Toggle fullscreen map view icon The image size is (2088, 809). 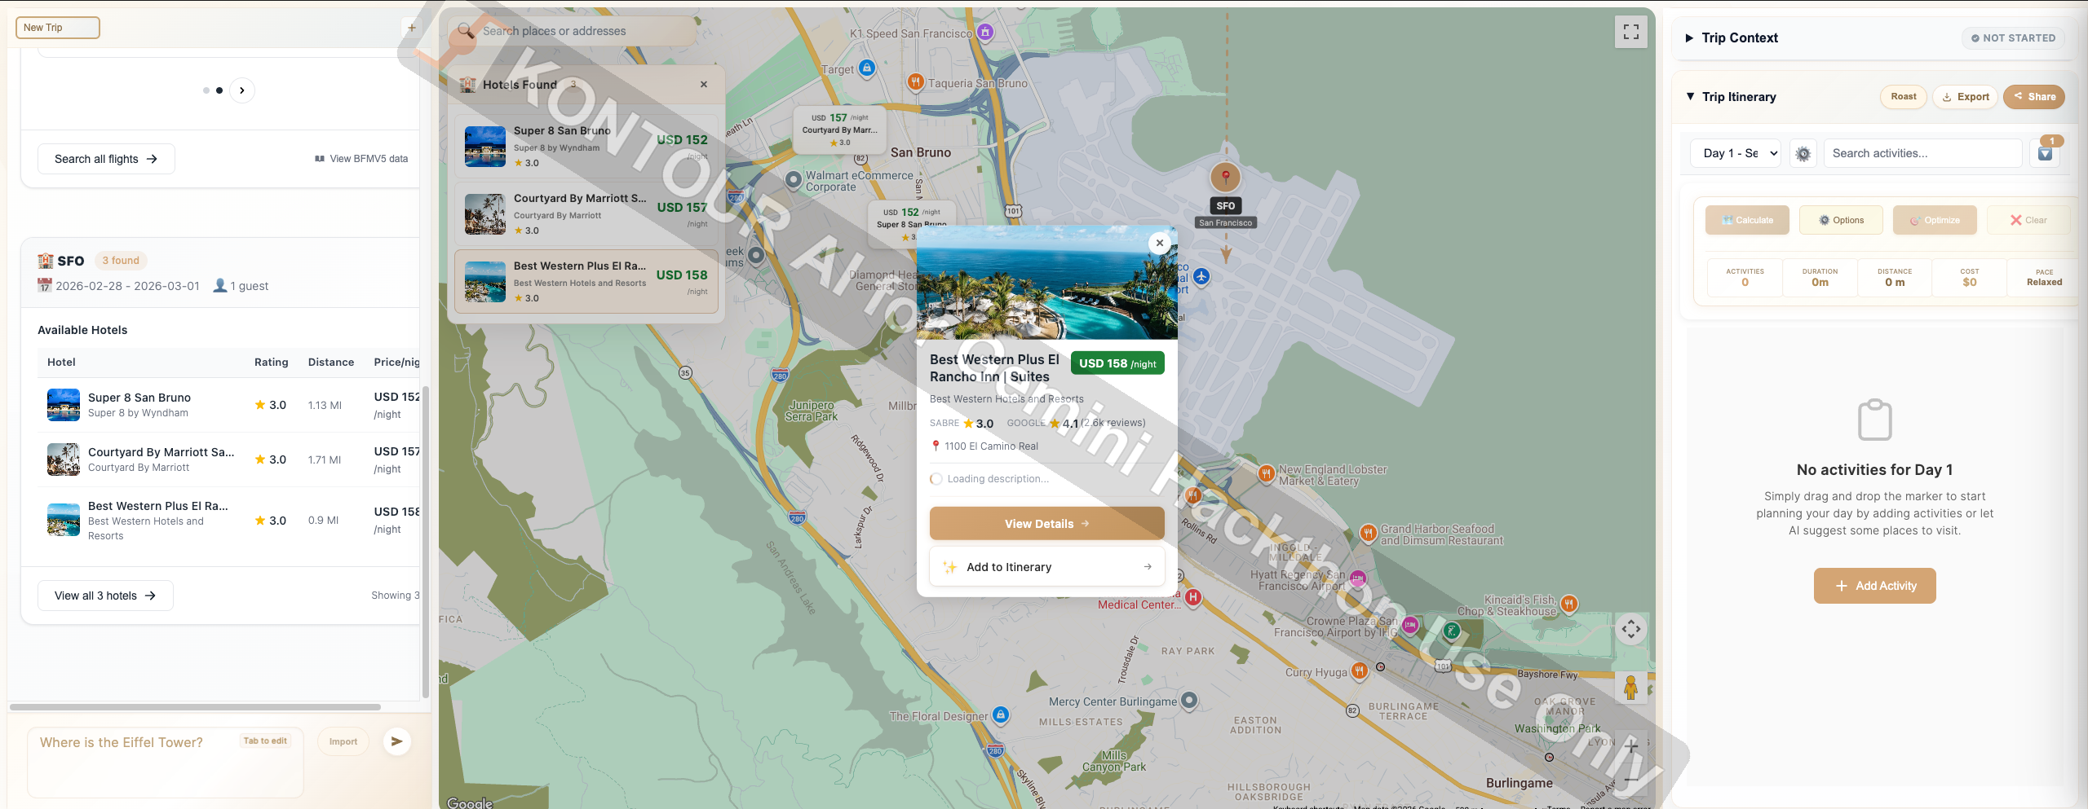click(x=1630, y=32)
